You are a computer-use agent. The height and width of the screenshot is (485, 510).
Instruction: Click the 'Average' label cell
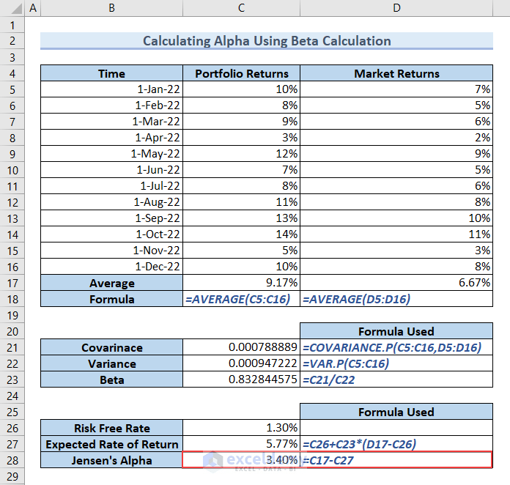[x=111, y=283]
